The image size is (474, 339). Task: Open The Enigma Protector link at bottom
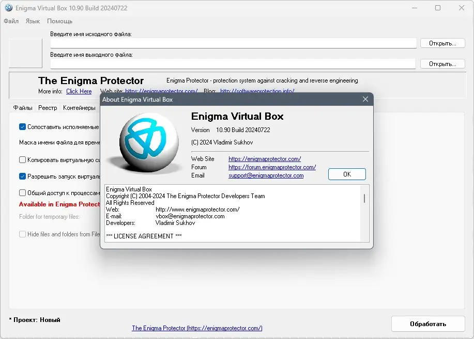pyautogui.click(x=197, y=328)
